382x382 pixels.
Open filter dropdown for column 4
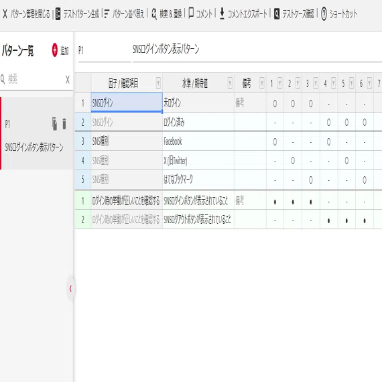pyautogui.click(x=334, y=83)
